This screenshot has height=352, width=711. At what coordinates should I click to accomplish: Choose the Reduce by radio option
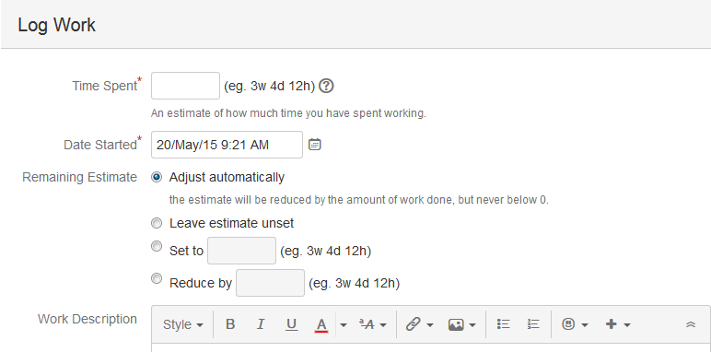(156, 278)
